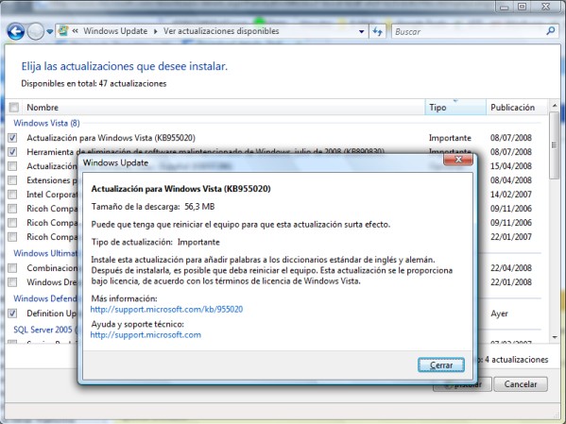
Task: Check the Extensiones update checkbox
Action: click(x=12, y=180)
